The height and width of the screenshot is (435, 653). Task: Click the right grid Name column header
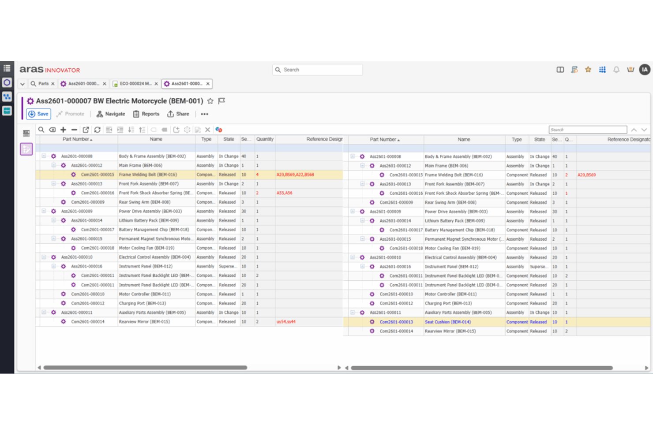click(464, 139)
